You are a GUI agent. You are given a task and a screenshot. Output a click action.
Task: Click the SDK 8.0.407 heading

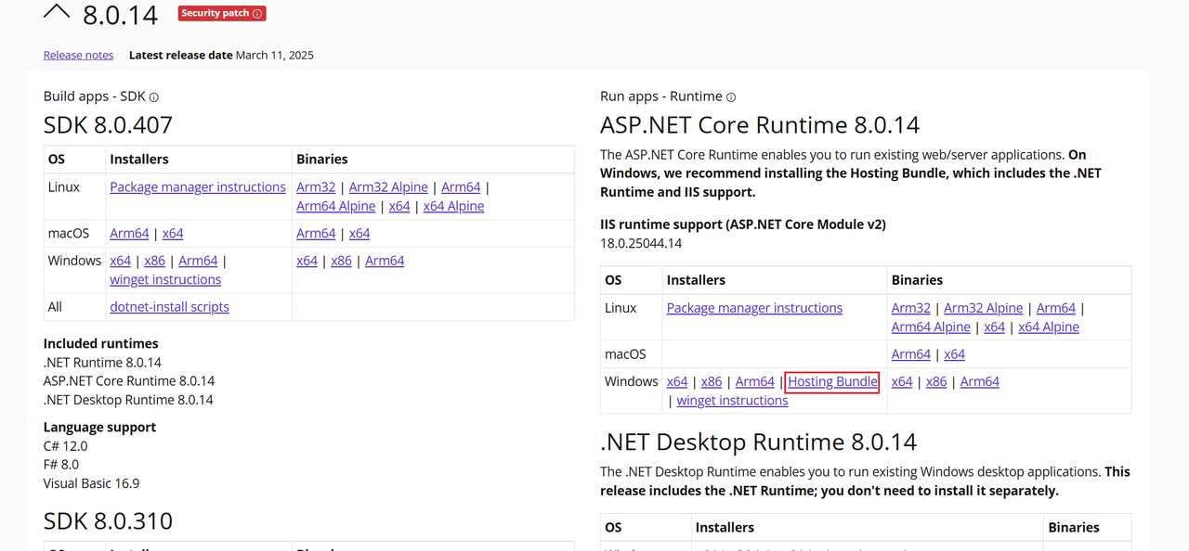(108, 124)
